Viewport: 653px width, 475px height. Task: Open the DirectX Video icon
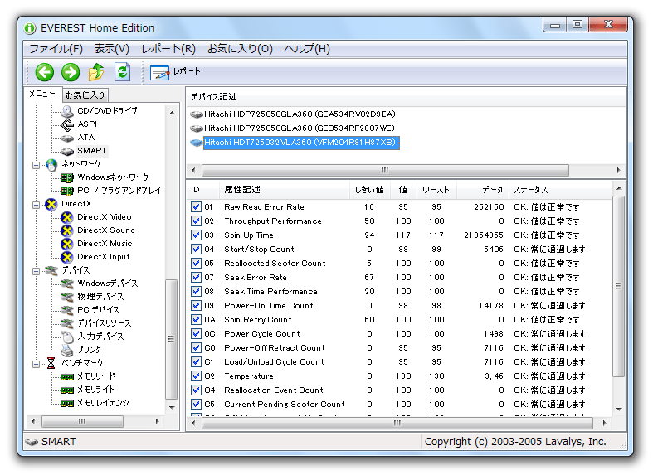pyautogui.click(x=67, y=217)
